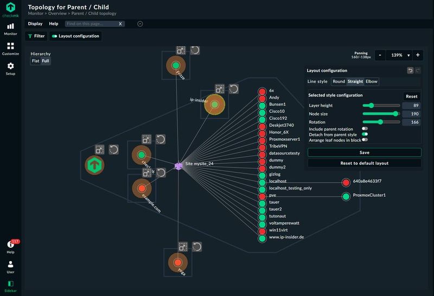This screenshot has width=434, height=296.
Task: Select the yoga host node
Action: [178, 262]
